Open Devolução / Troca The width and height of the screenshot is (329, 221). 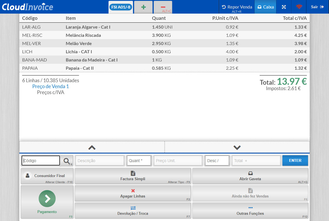133,211
